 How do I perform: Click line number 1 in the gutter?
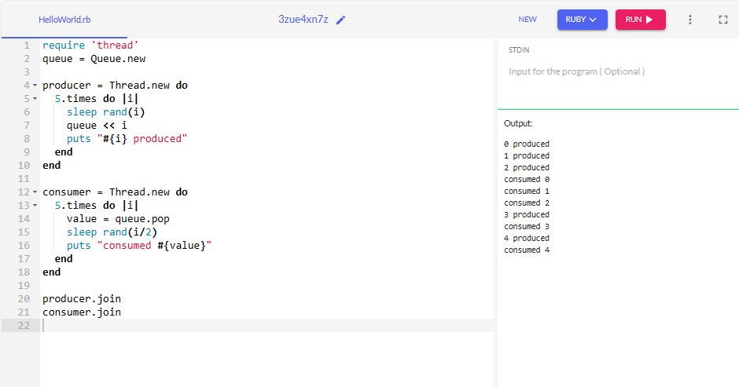click(27, 46)
